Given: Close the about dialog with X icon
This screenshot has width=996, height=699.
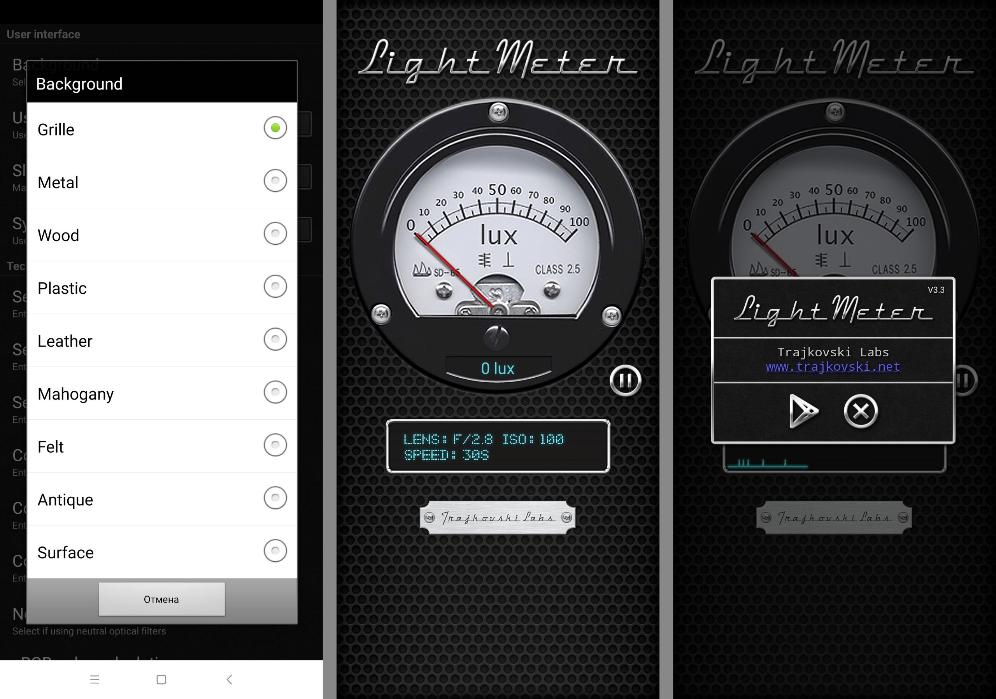Looking at the screenshot, I should pos(861,411).
